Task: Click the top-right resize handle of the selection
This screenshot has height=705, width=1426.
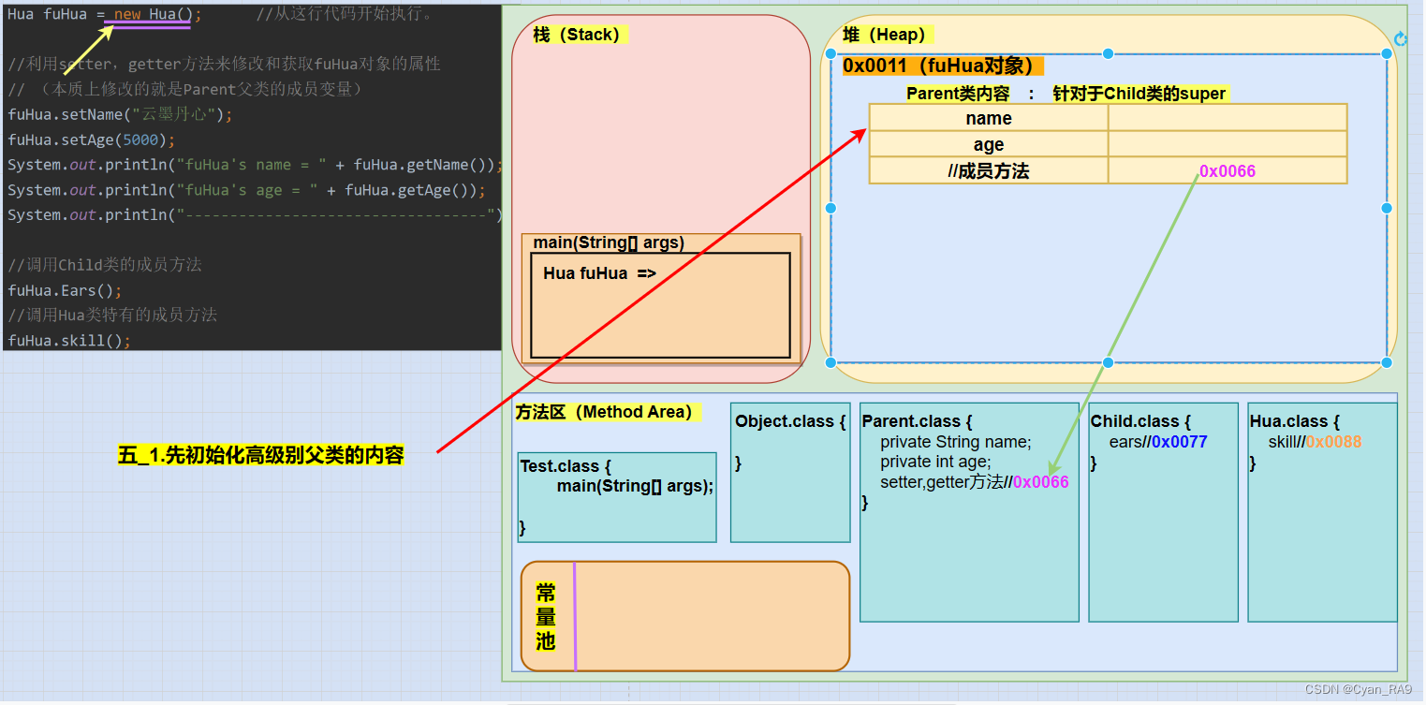Action: tap(1387, 53)
